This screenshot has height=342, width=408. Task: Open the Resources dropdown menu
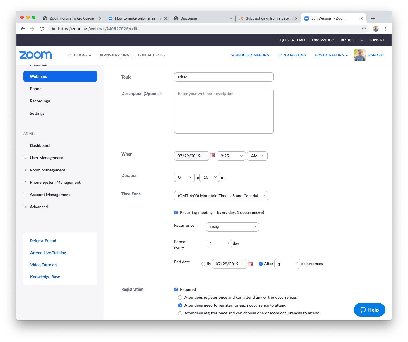coord(352,40)
